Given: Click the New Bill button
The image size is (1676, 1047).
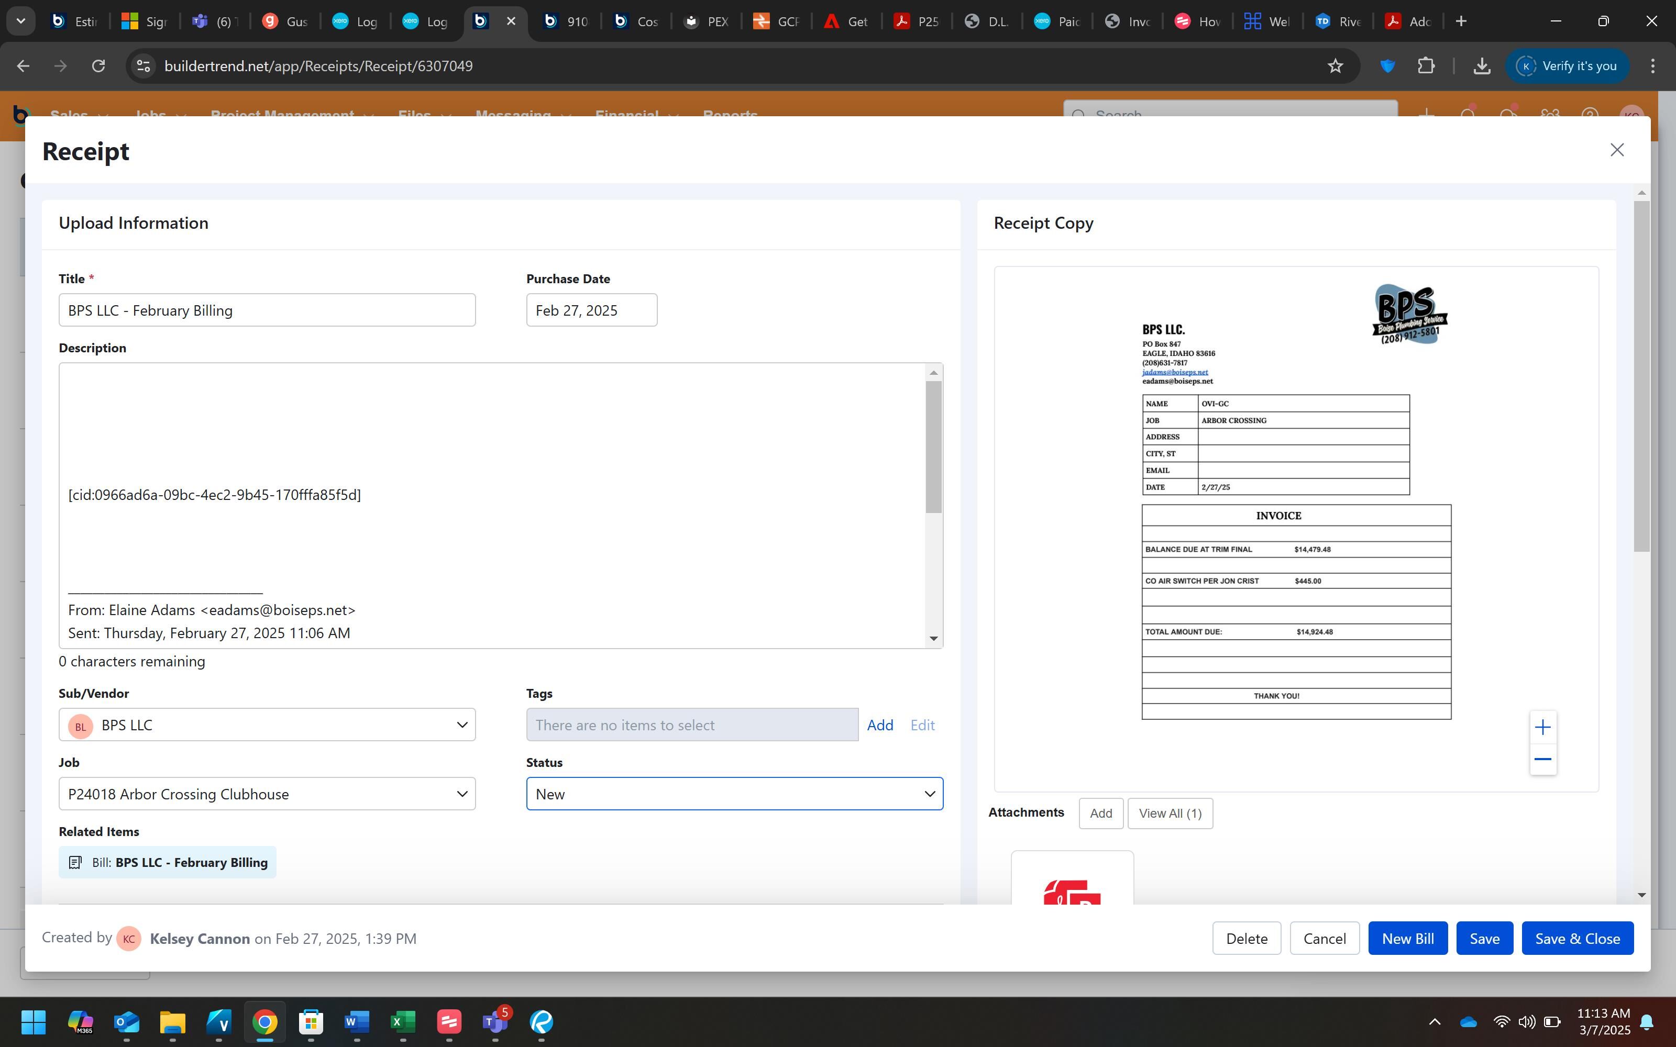Looking at the screenshot, I should (x=1407, y=938).
